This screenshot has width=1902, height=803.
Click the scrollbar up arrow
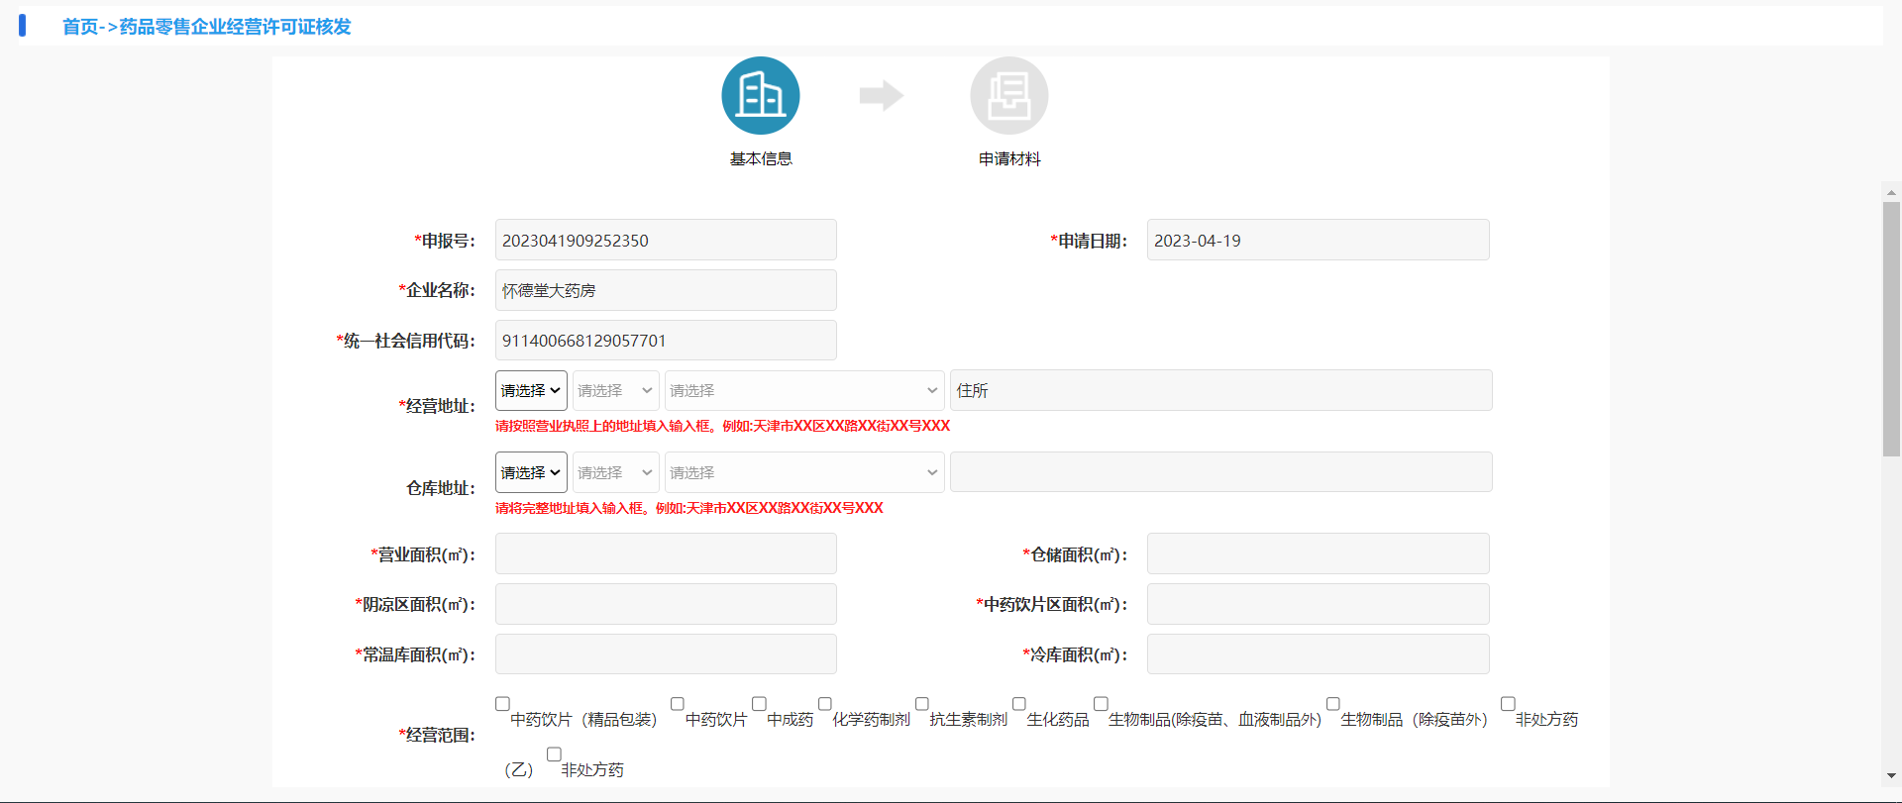pyautogui.click(x=1891, y=193)
